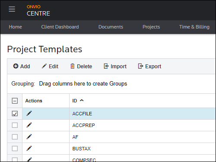
Task: Edit the ACCFILE row via pencil icon
Action: click(29, 113)
